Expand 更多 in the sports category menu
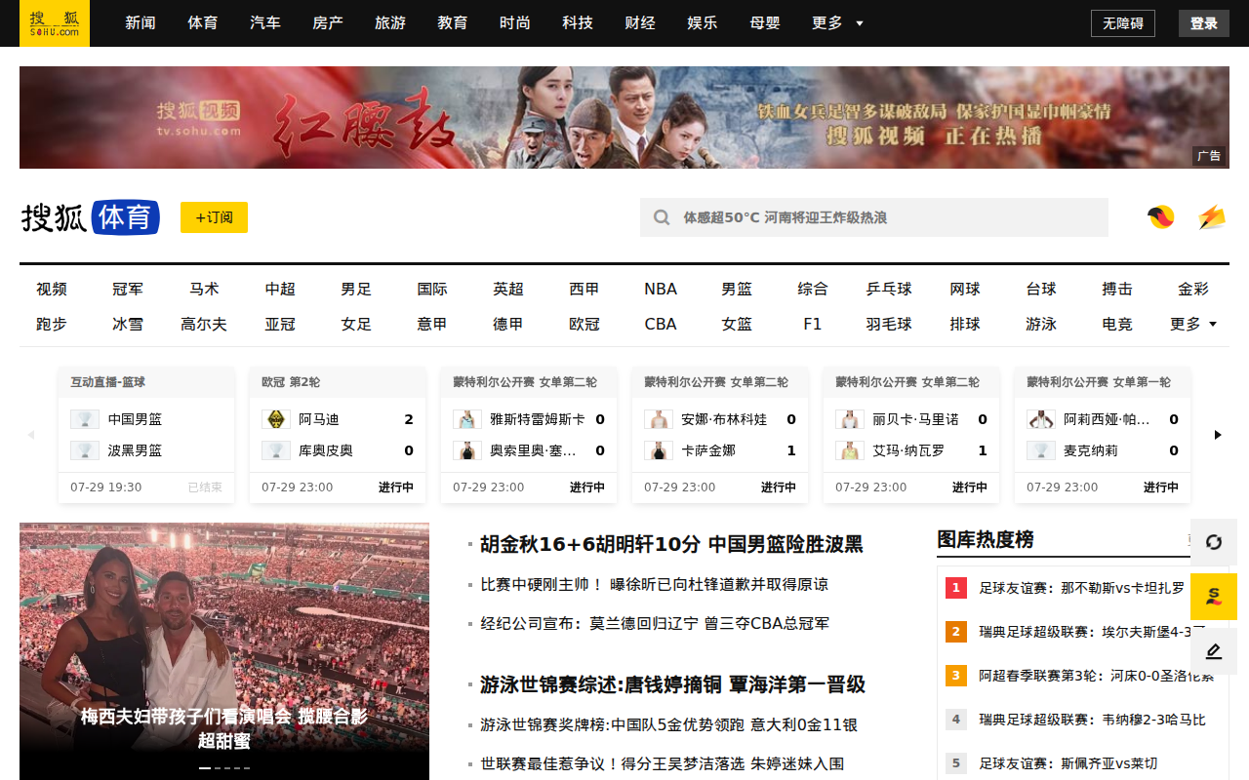 point(1193,324)
